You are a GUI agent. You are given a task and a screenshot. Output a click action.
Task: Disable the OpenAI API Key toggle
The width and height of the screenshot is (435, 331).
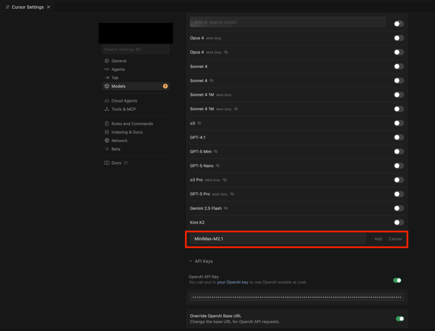[397, 280]
